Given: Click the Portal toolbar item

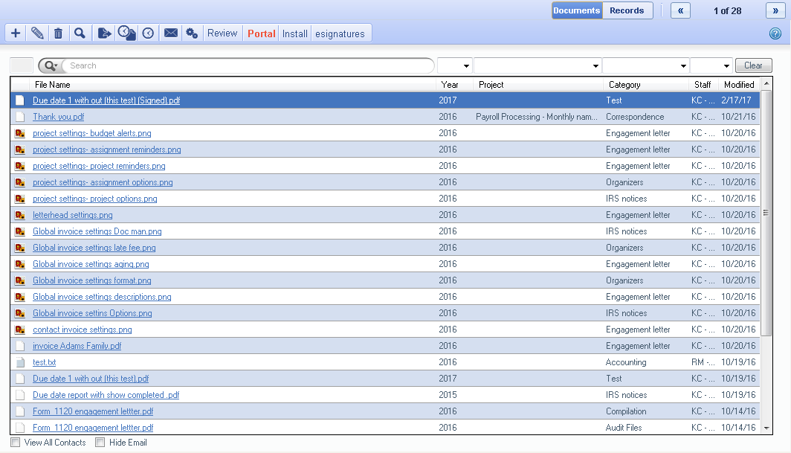Looking at the screenshot, I should 261,33.
